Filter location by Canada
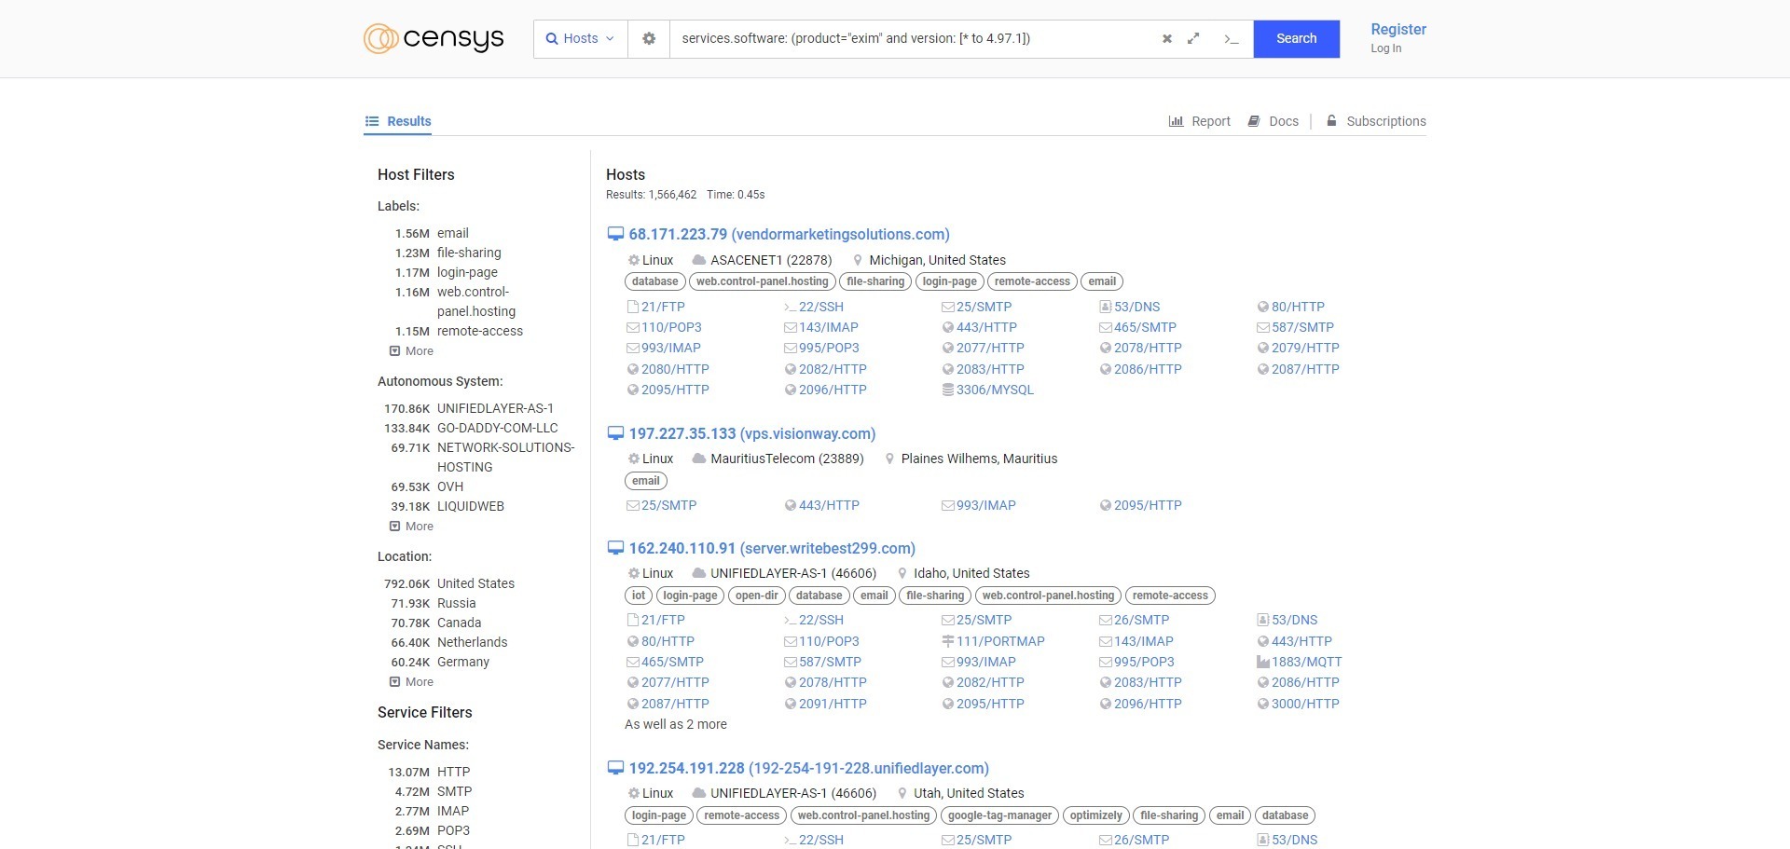The image size is (1790, 849). pyautogui.click(x=459, y=623)
